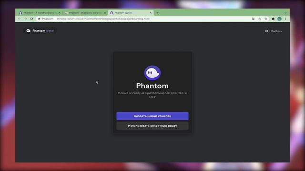Click the address bar URL
This screenshot has width=305, height=171.
click(x=103, y=19)
